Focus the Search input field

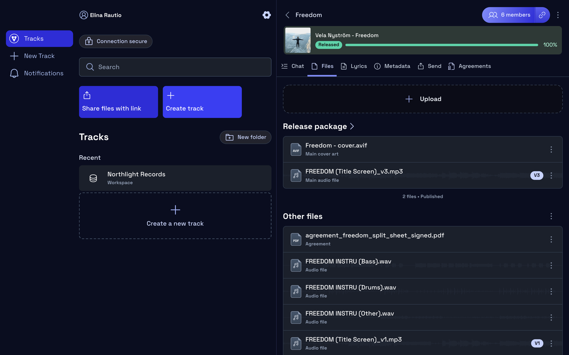[175, 67]
